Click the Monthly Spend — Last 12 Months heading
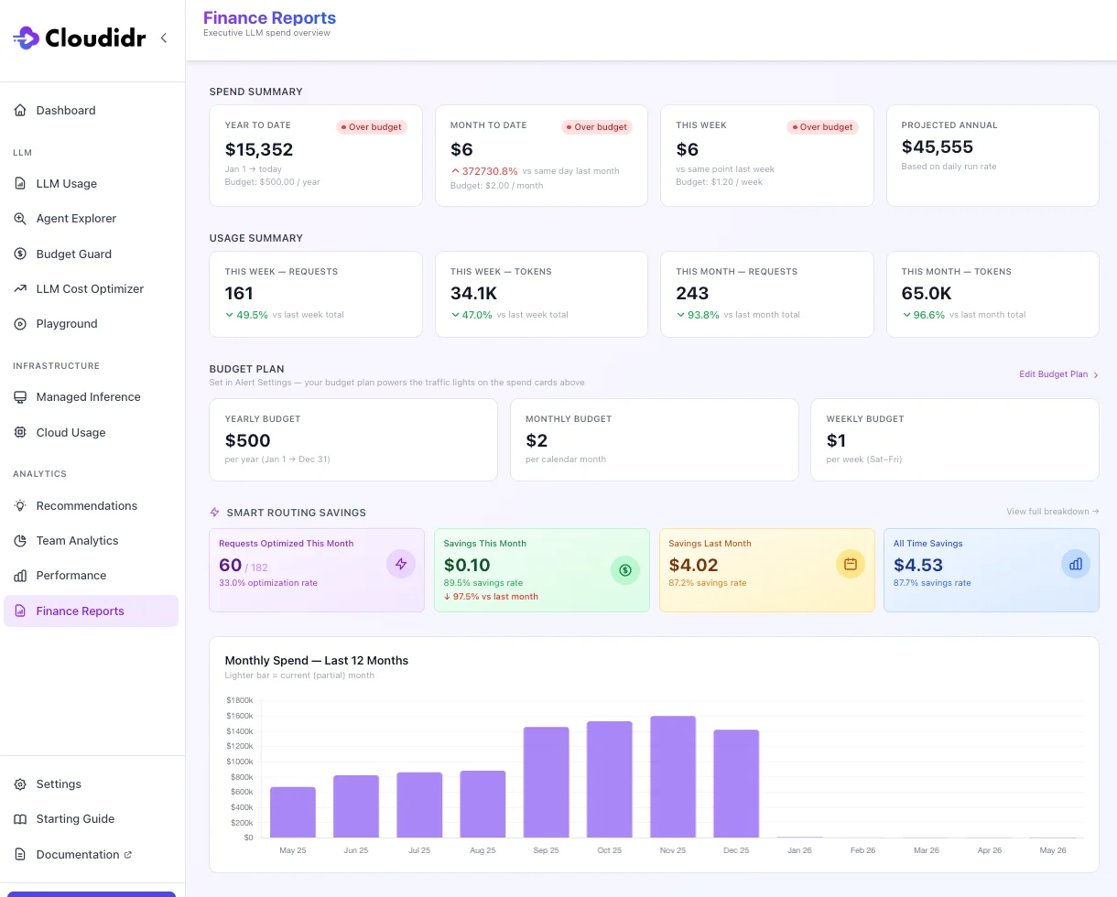 coord(317,661)
